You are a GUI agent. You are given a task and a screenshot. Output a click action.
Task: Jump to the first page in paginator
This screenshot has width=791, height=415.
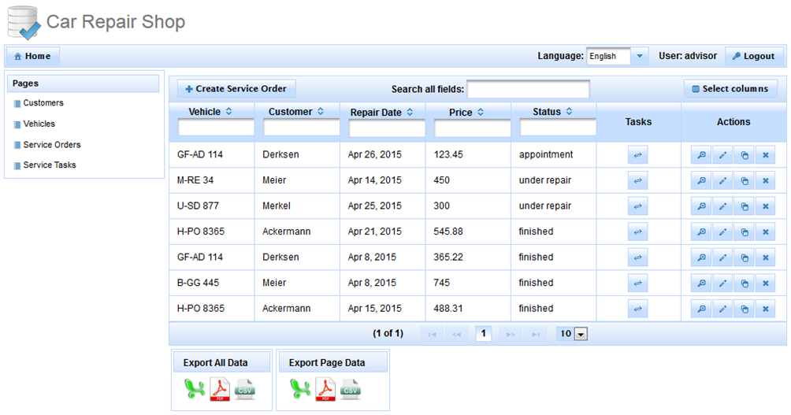[x=432, y=334]
